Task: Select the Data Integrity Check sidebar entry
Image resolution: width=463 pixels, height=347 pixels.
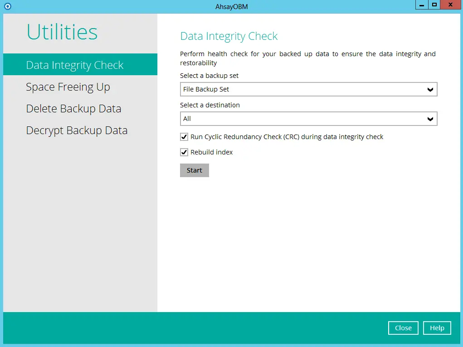Action: point(74,65)
